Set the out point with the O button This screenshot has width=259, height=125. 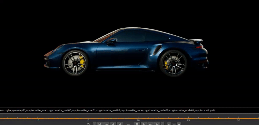tap(163, 124)
